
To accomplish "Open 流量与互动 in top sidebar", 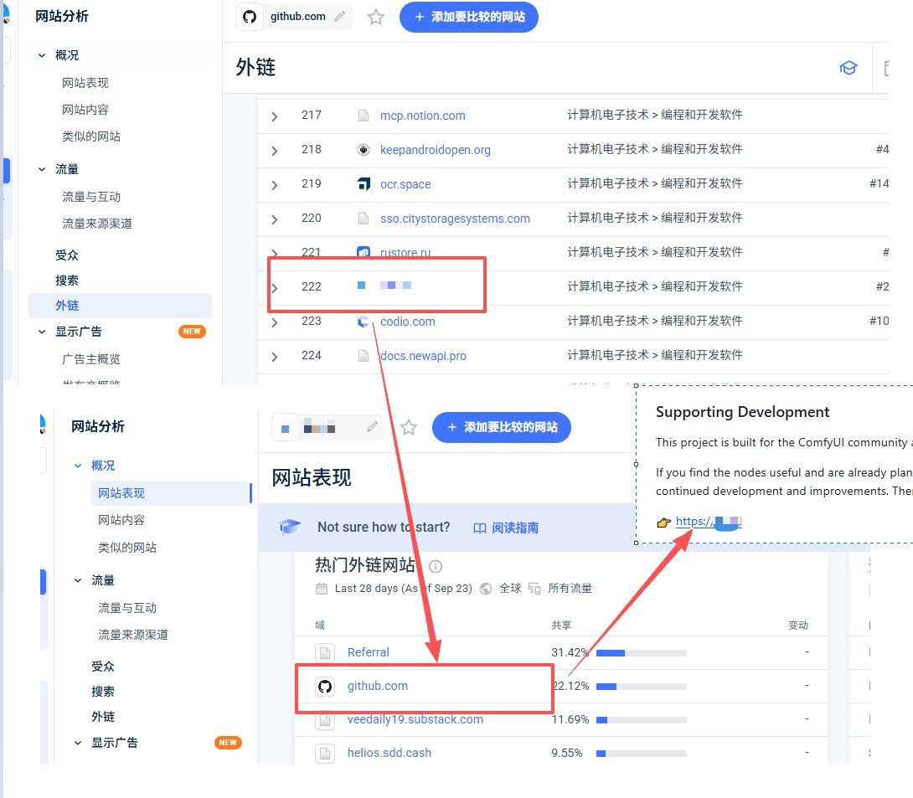I will pyautogui.click(x=91, y=197).
